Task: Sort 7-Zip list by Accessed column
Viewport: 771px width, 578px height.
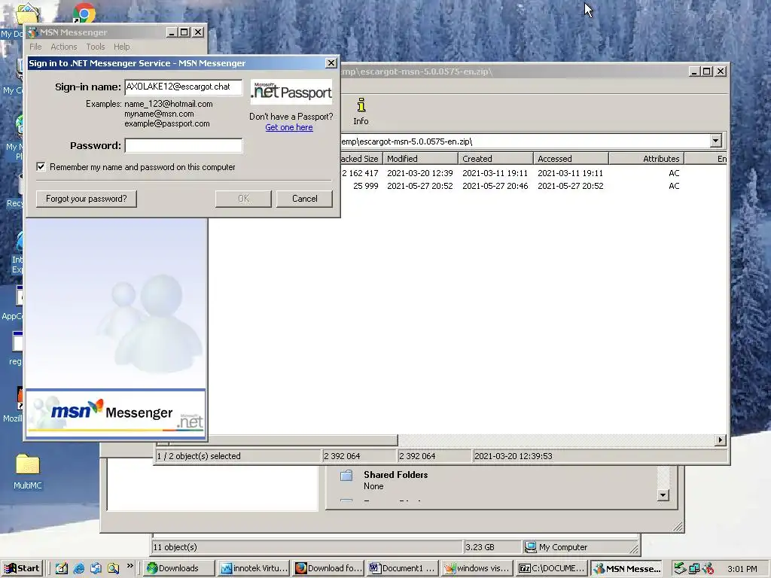Action: 571,158
